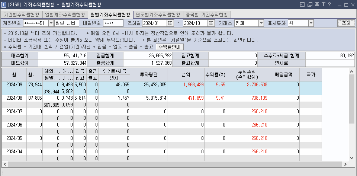Click the 계좌번호 field showing ****-**51
This screenshot has height=176, width=357.
36,23
